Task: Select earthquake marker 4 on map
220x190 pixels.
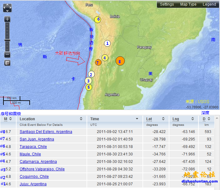Action: tap(105, 58)
